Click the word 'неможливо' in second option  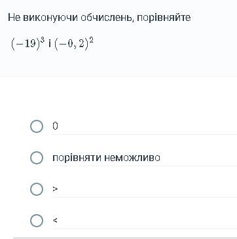point(132,158)
